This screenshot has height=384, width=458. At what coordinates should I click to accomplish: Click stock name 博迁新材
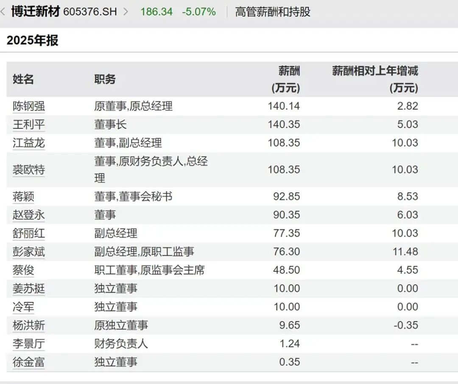[x=36, y=12]
